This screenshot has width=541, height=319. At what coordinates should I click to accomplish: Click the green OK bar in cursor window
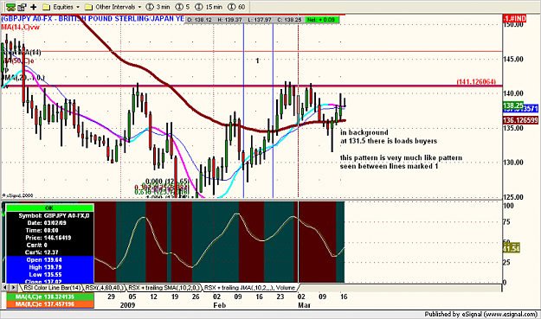coord(49,208)
